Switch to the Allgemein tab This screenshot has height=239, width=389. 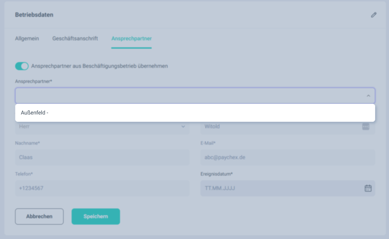pyautogui.click(x=27, y=39)
